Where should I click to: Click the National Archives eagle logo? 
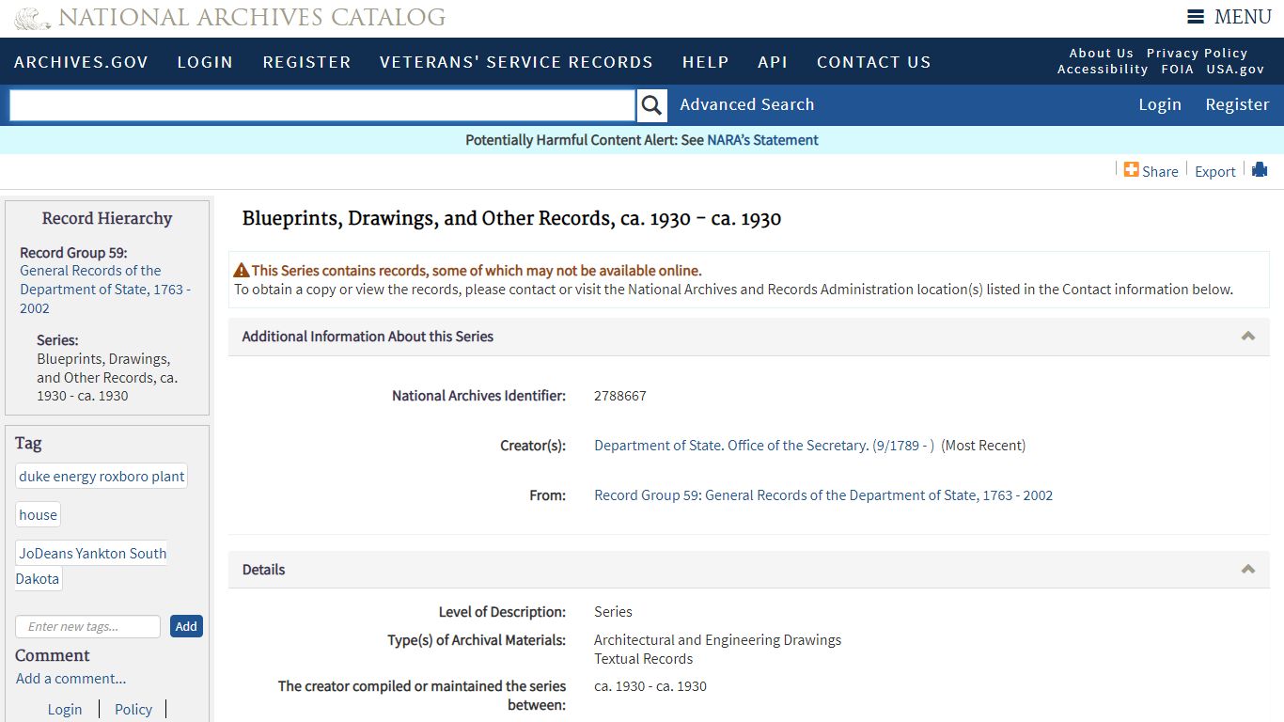tap(33, 18)
